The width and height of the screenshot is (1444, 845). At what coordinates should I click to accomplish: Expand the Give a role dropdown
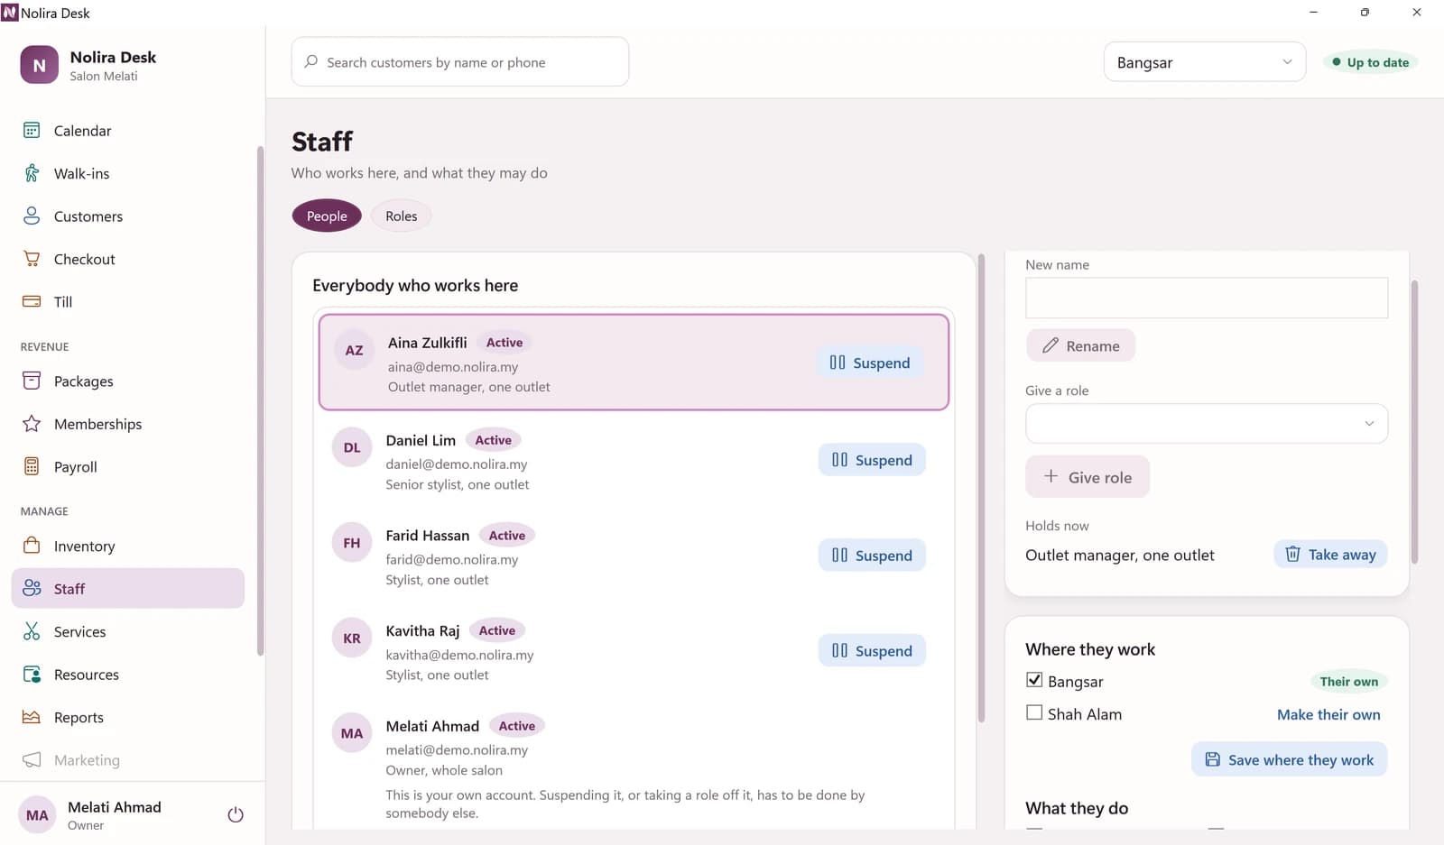[1207, 423]
